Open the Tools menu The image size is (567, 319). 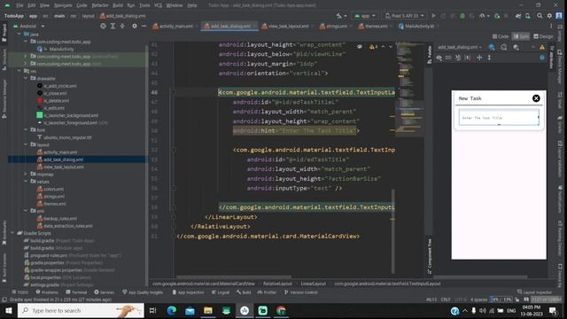point(144,5)
